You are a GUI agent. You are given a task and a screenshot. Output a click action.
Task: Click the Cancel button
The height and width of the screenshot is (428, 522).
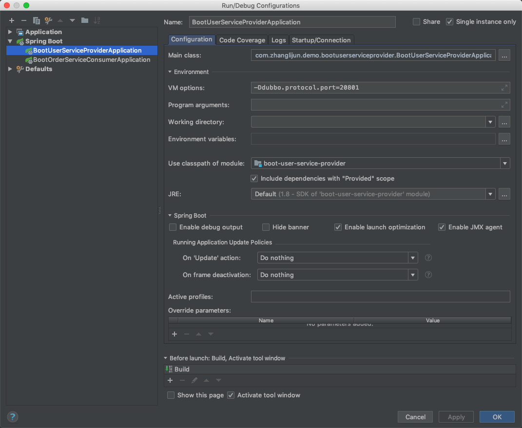coord(415,417)
